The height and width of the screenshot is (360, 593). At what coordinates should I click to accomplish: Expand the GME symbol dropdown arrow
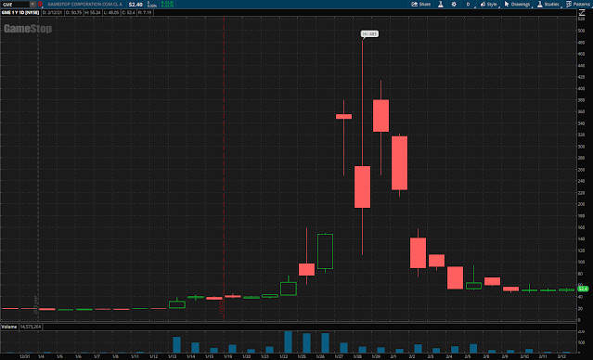tap(32, 4)
